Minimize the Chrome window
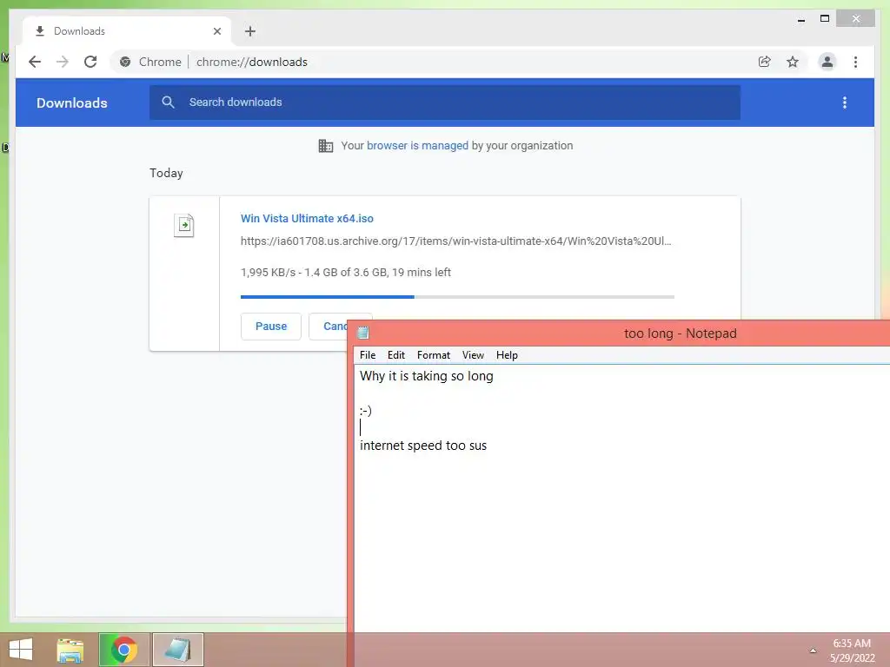Viewport: 890px width, 667px height. (x=801, y=20)
